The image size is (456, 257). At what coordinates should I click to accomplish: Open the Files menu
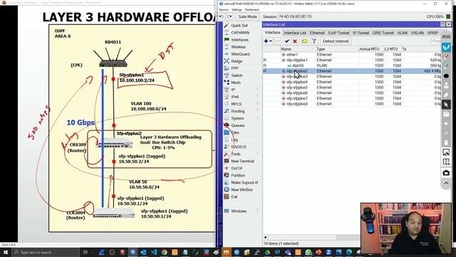235,133
